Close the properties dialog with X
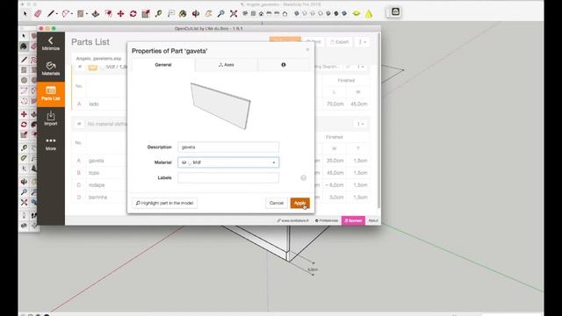This screenshot has width=562, height=316. [307, 49]
